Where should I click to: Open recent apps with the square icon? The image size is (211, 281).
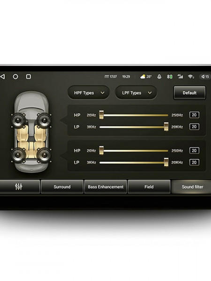[28, 77]
